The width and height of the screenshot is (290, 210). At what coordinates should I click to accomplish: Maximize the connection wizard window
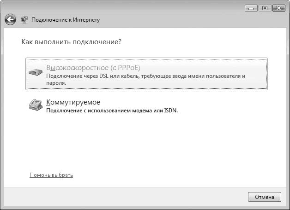tap(265, 8)
